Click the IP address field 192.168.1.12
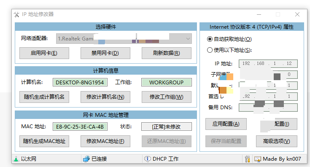 point(268,63)
